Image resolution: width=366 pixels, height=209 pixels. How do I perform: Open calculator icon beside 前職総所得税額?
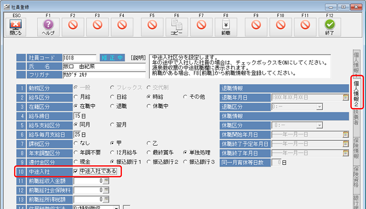pos(106,199)
